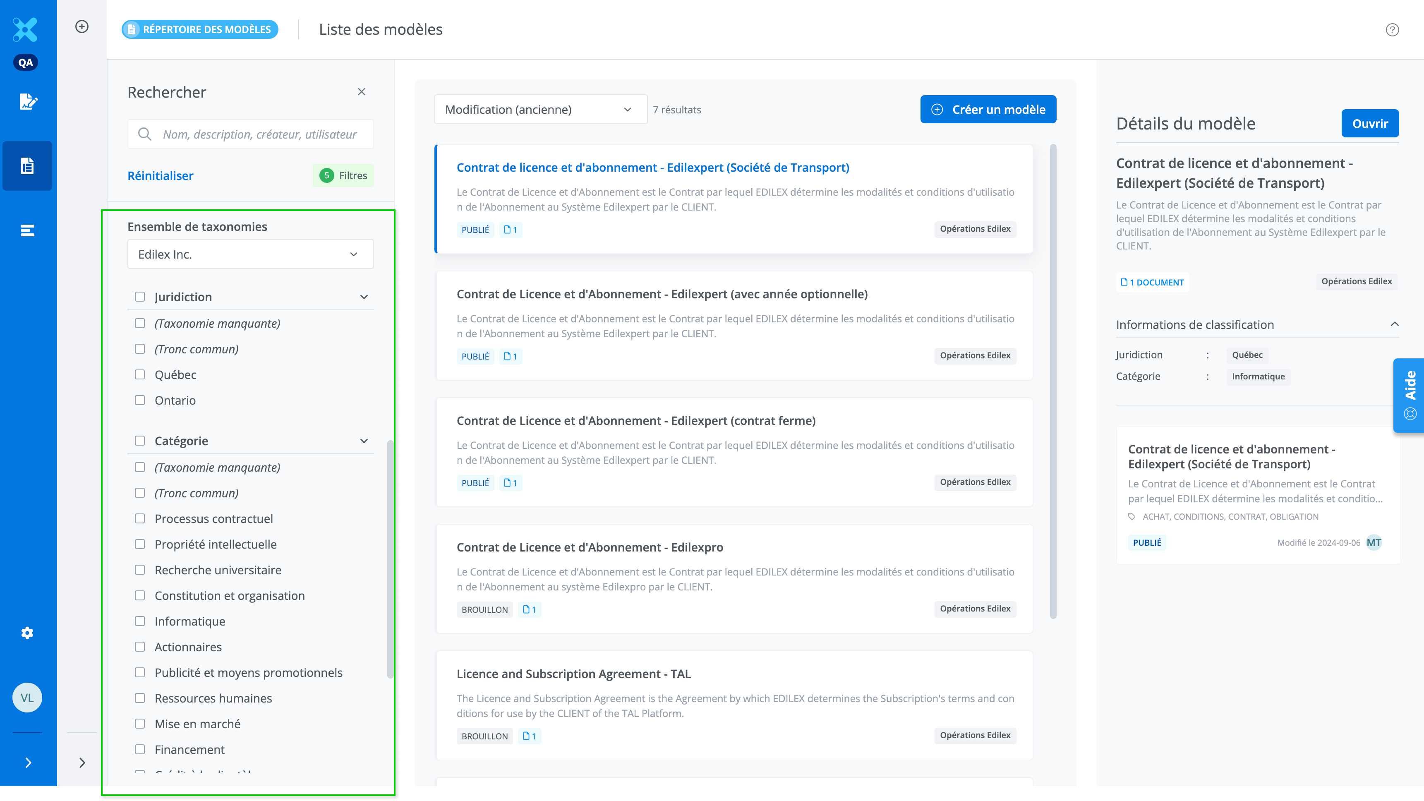
Task: Expand the main sidebar with bottom arrow
Action: [x=28, y=763]
